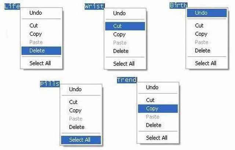The height and width of the screenshot is (150, 235).
Task: Choose Cut in the Birth context menu
Action: tap(199, 25)
